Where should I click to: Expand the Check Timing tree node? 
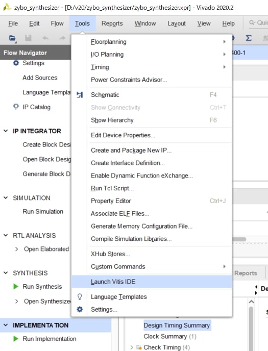132,347
